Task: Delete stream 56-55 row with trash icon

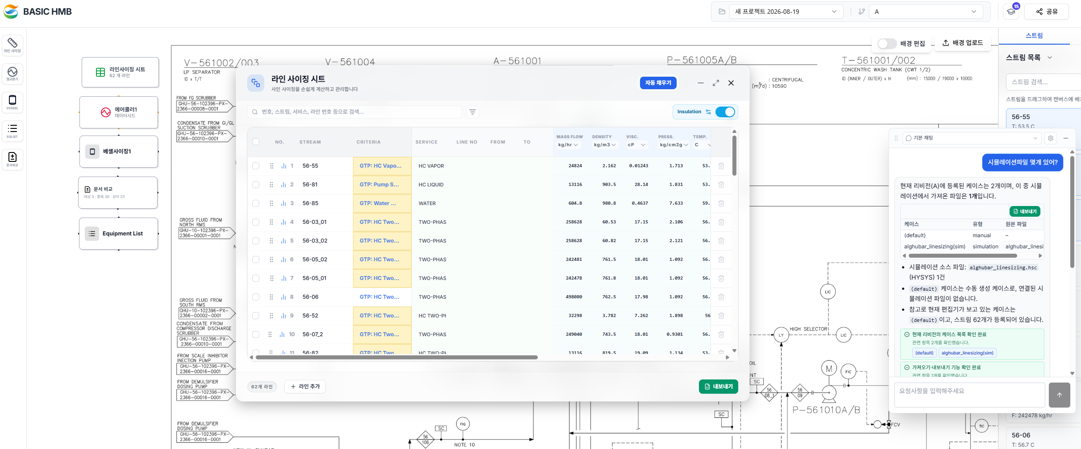Action: point(721,166)
